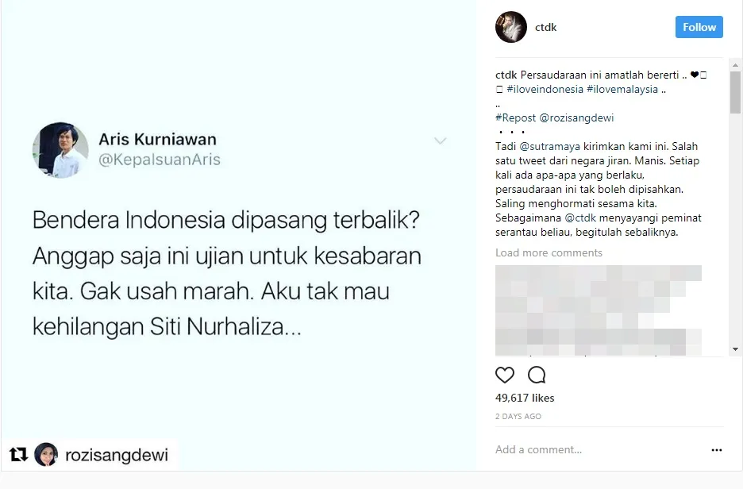The width and height of the screenshot is (743, 489).
Task: Expand the tweet chevron dropdown arrow
Action: pyautogui.click(x=441, y=141)
